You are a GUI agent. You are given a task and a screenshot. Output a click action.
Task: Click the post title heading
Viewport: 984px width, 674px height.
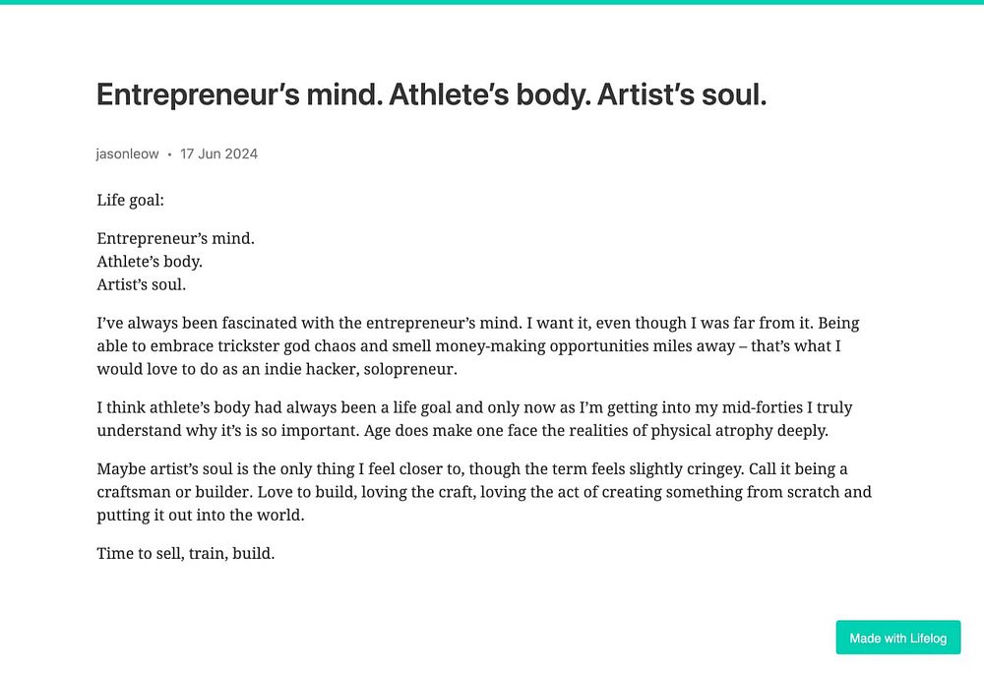[431, 95]
